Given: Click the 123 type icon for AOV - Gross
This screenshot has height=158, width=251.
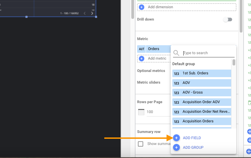Looking at the screenshot, I should [176, 93].
